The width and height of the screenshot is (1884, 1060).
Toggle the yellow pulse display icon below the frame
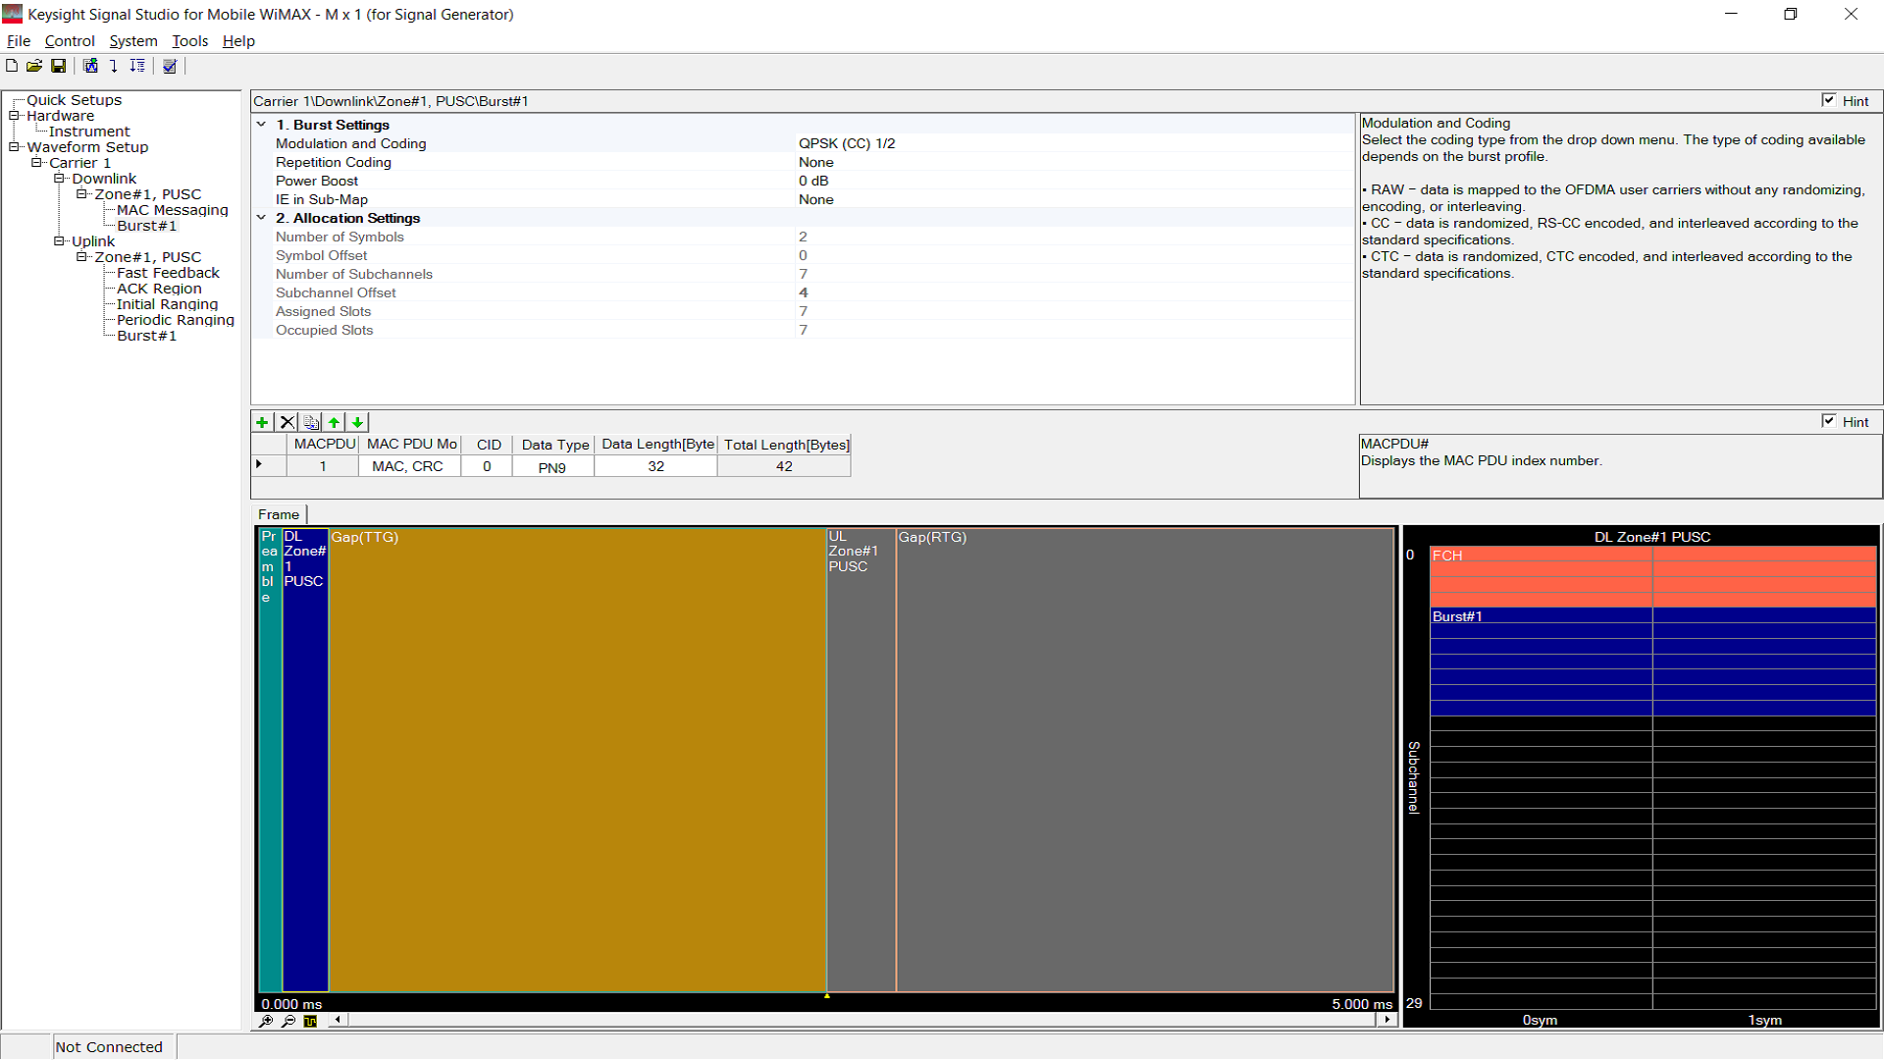click(310, 1021)
